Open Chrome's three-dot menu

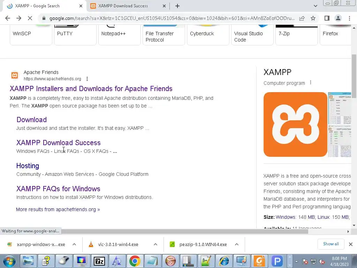349,18
